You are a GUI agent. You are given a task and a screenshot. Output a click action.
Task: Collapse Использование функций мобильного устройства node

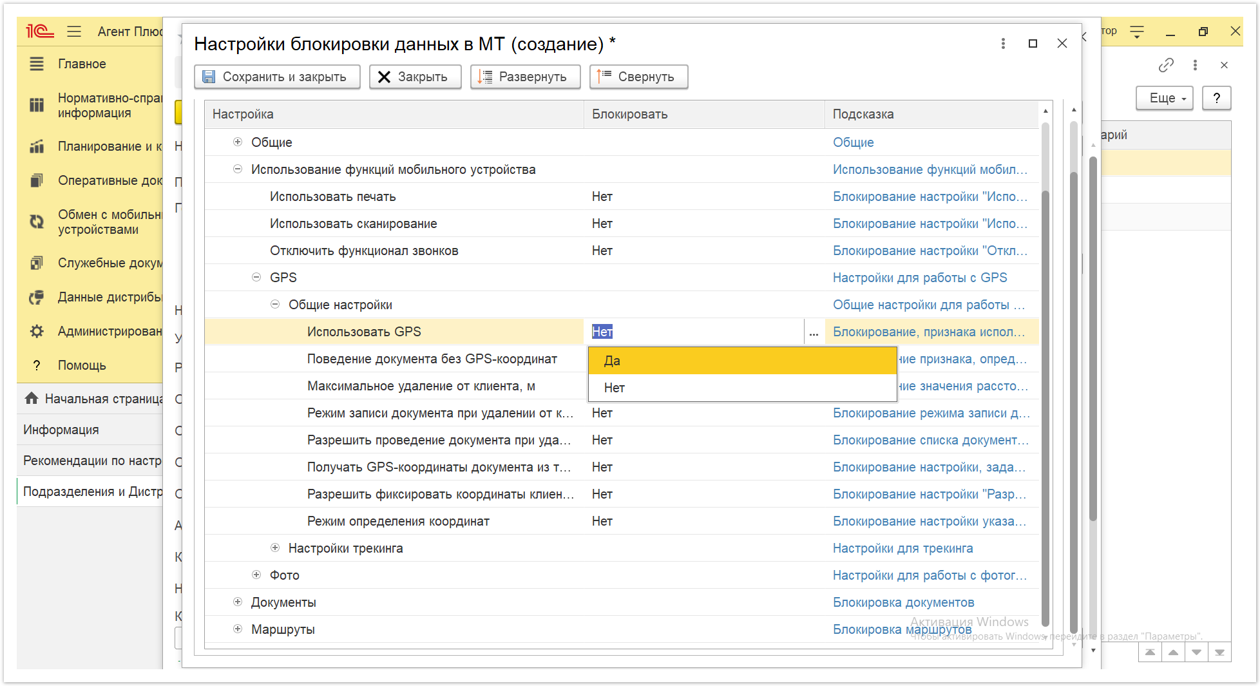tap(238, 169)
